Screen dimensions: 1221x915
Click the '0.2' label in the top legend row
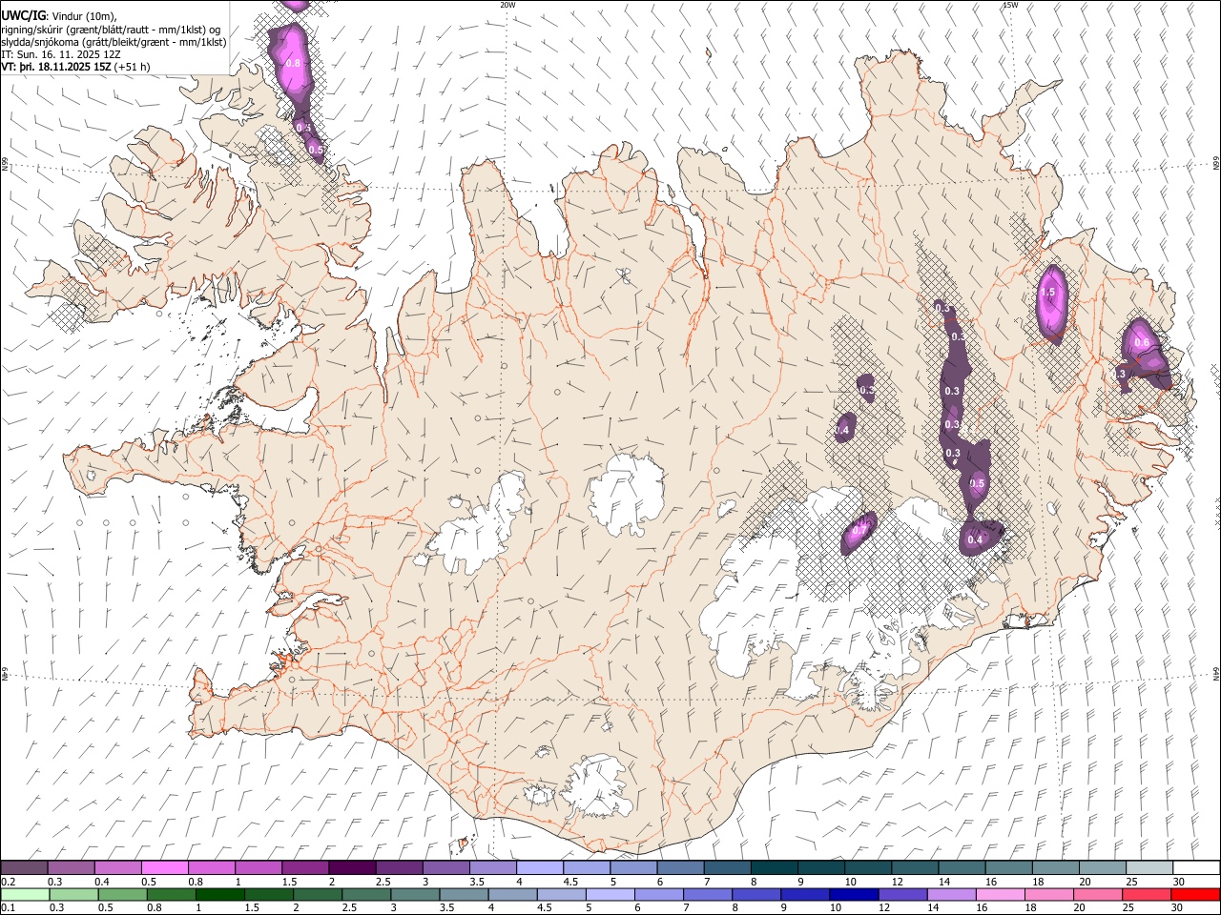click(x=8, y=882)
